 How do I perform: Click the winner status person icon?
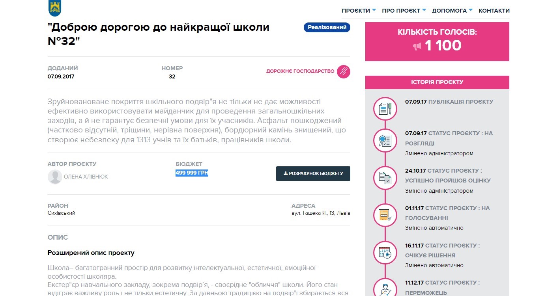[385, 288]
